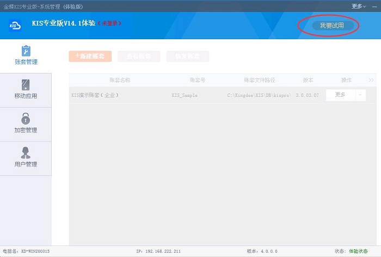
Task: Open the 更多 menu in the title bar
Action: pos(359,6)
